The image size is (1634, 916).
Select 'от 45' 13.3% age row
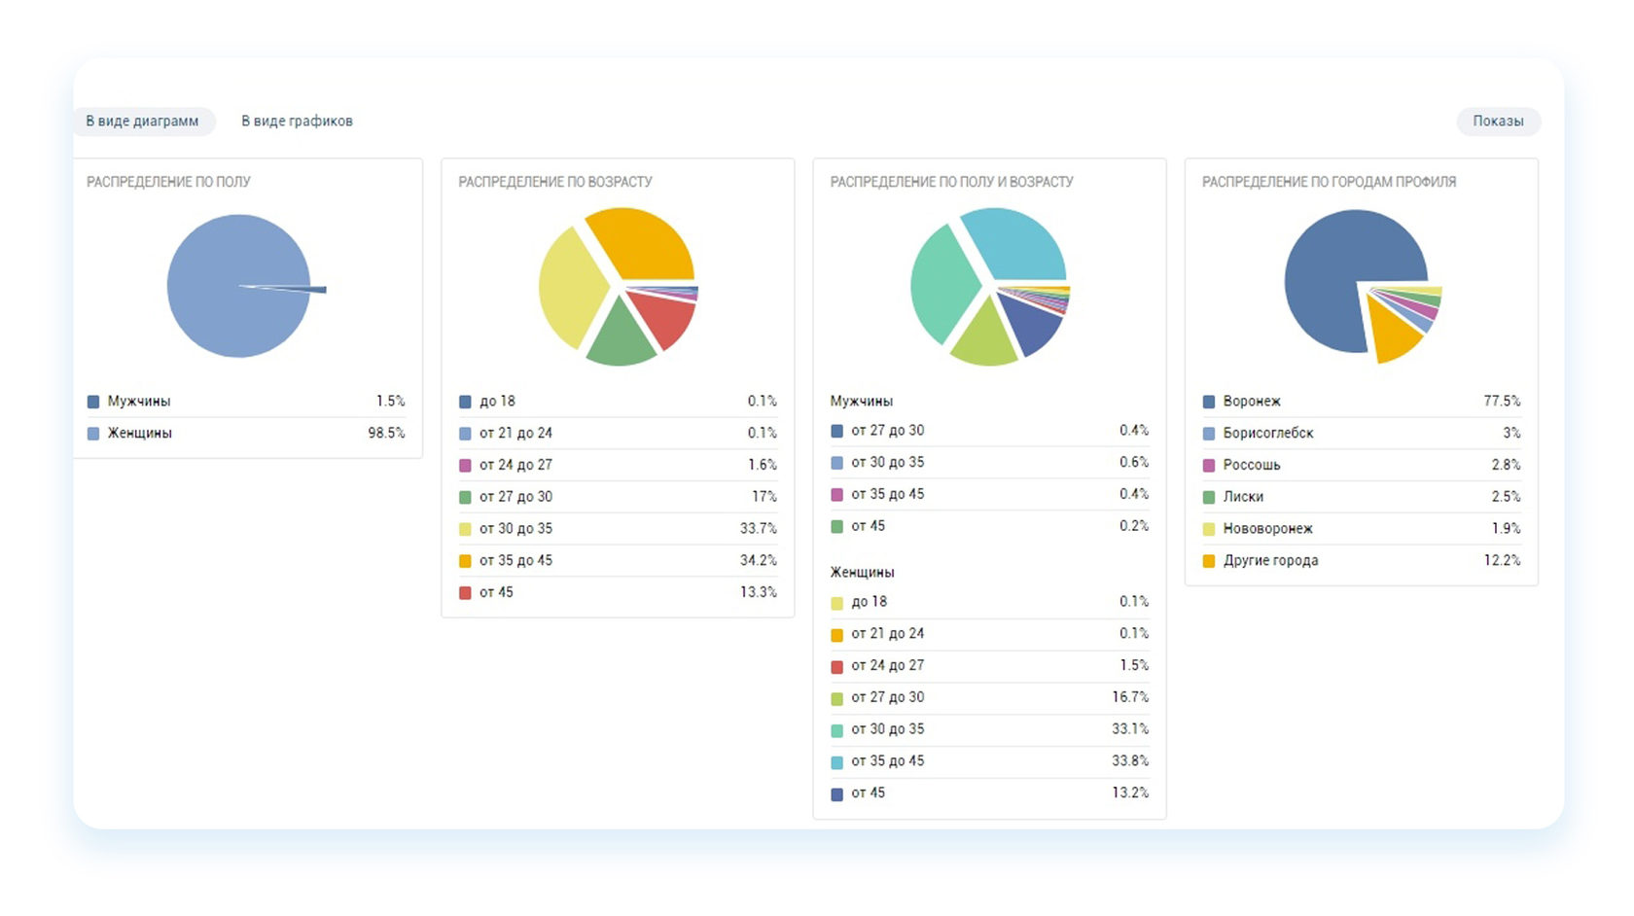pyautogui.click(x=618, y=592)
